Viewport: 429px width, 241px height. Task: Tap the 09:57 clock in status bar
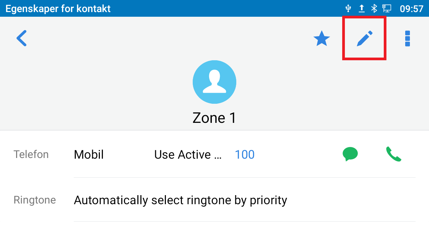412,8
